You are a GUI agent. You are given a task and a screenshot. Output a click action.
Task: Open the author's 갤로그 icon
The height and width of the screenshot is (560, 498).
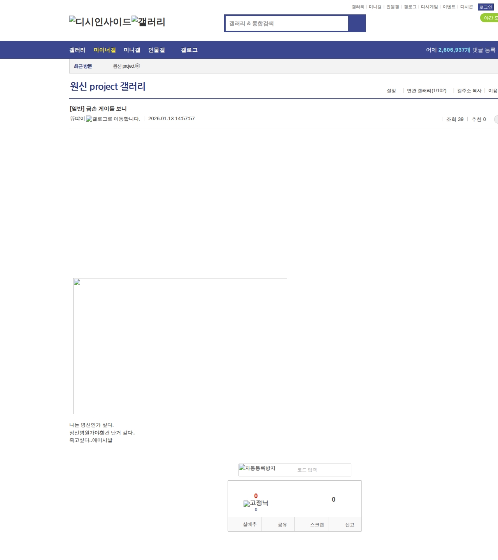pos(113,119)
